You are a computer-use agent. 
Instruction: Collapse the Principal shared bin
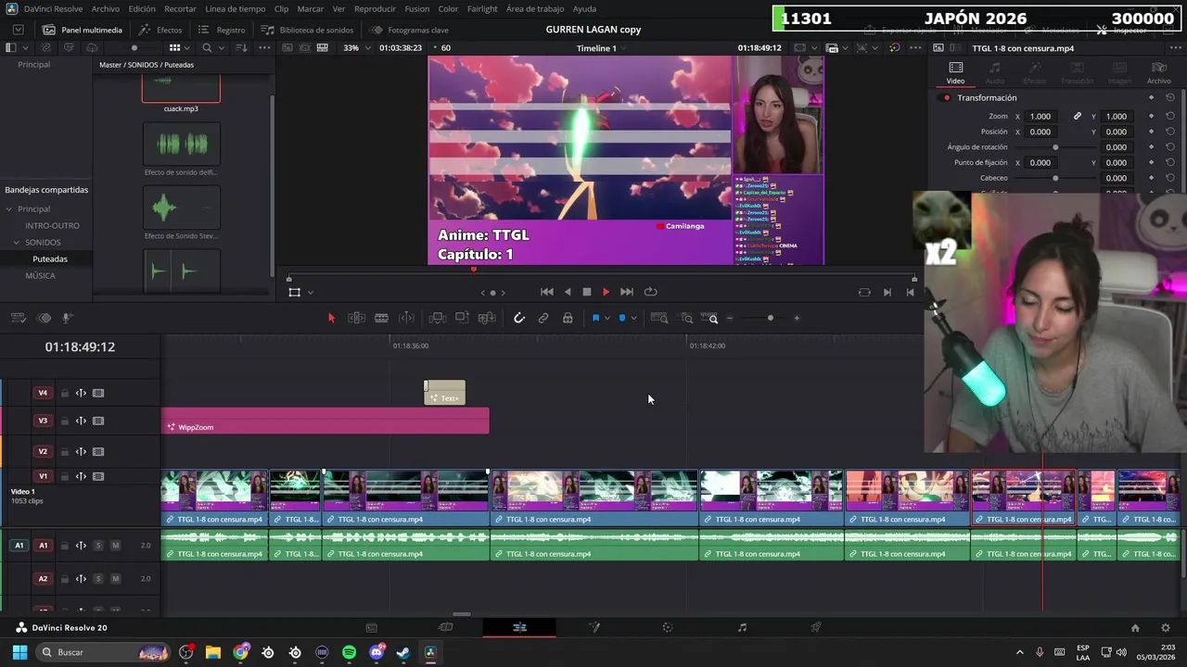click(9, 208)
